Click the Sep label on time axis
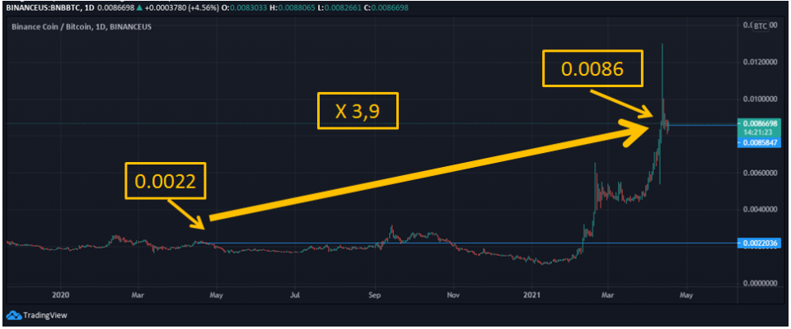Screen dimensions: 791x329 pyautogui.click(x=375, y=293)
